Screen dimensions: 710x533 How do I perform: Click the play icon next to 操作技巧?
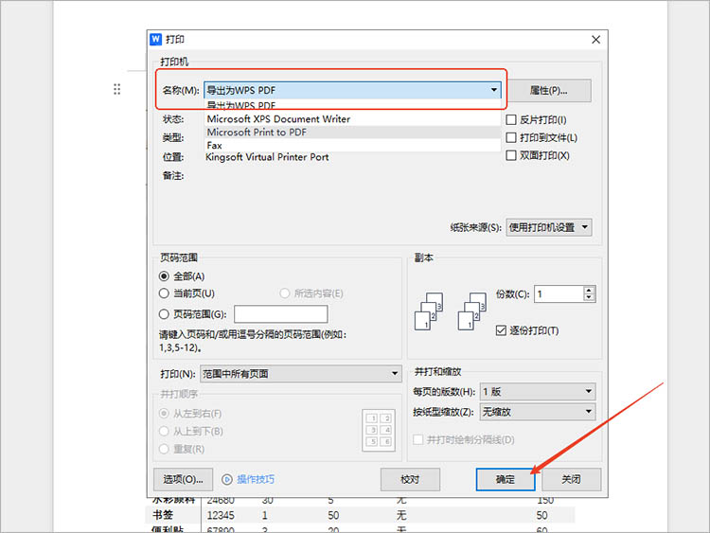227,479
